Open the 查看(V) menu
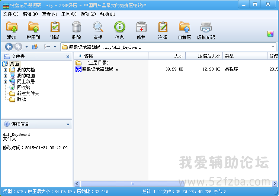Screen dimensions: 279x196 49,14
